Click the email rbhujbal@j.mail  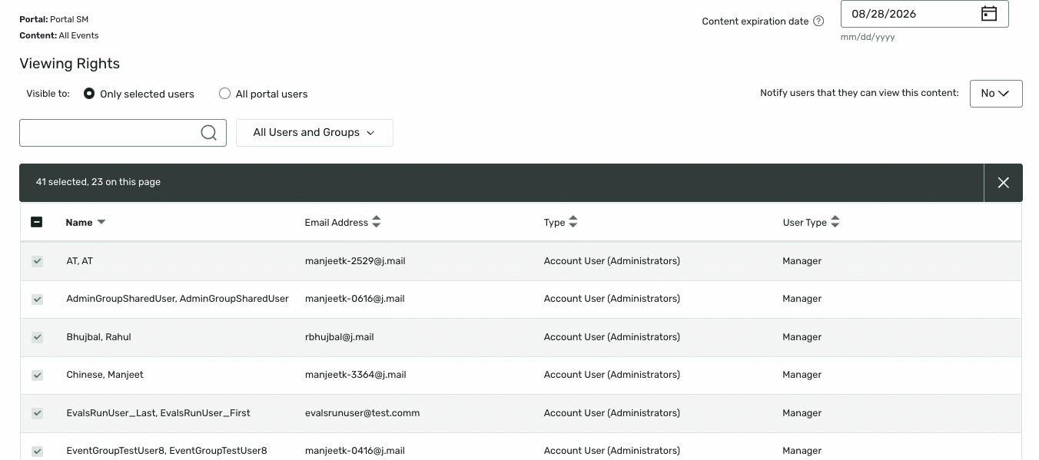(x=340, y=337)
